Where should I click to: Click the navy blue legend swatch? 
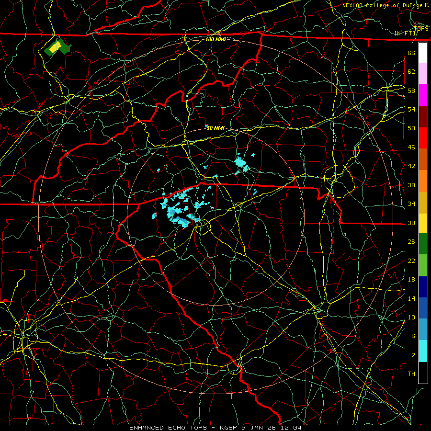pyautogui.click(x=423, y=287)
